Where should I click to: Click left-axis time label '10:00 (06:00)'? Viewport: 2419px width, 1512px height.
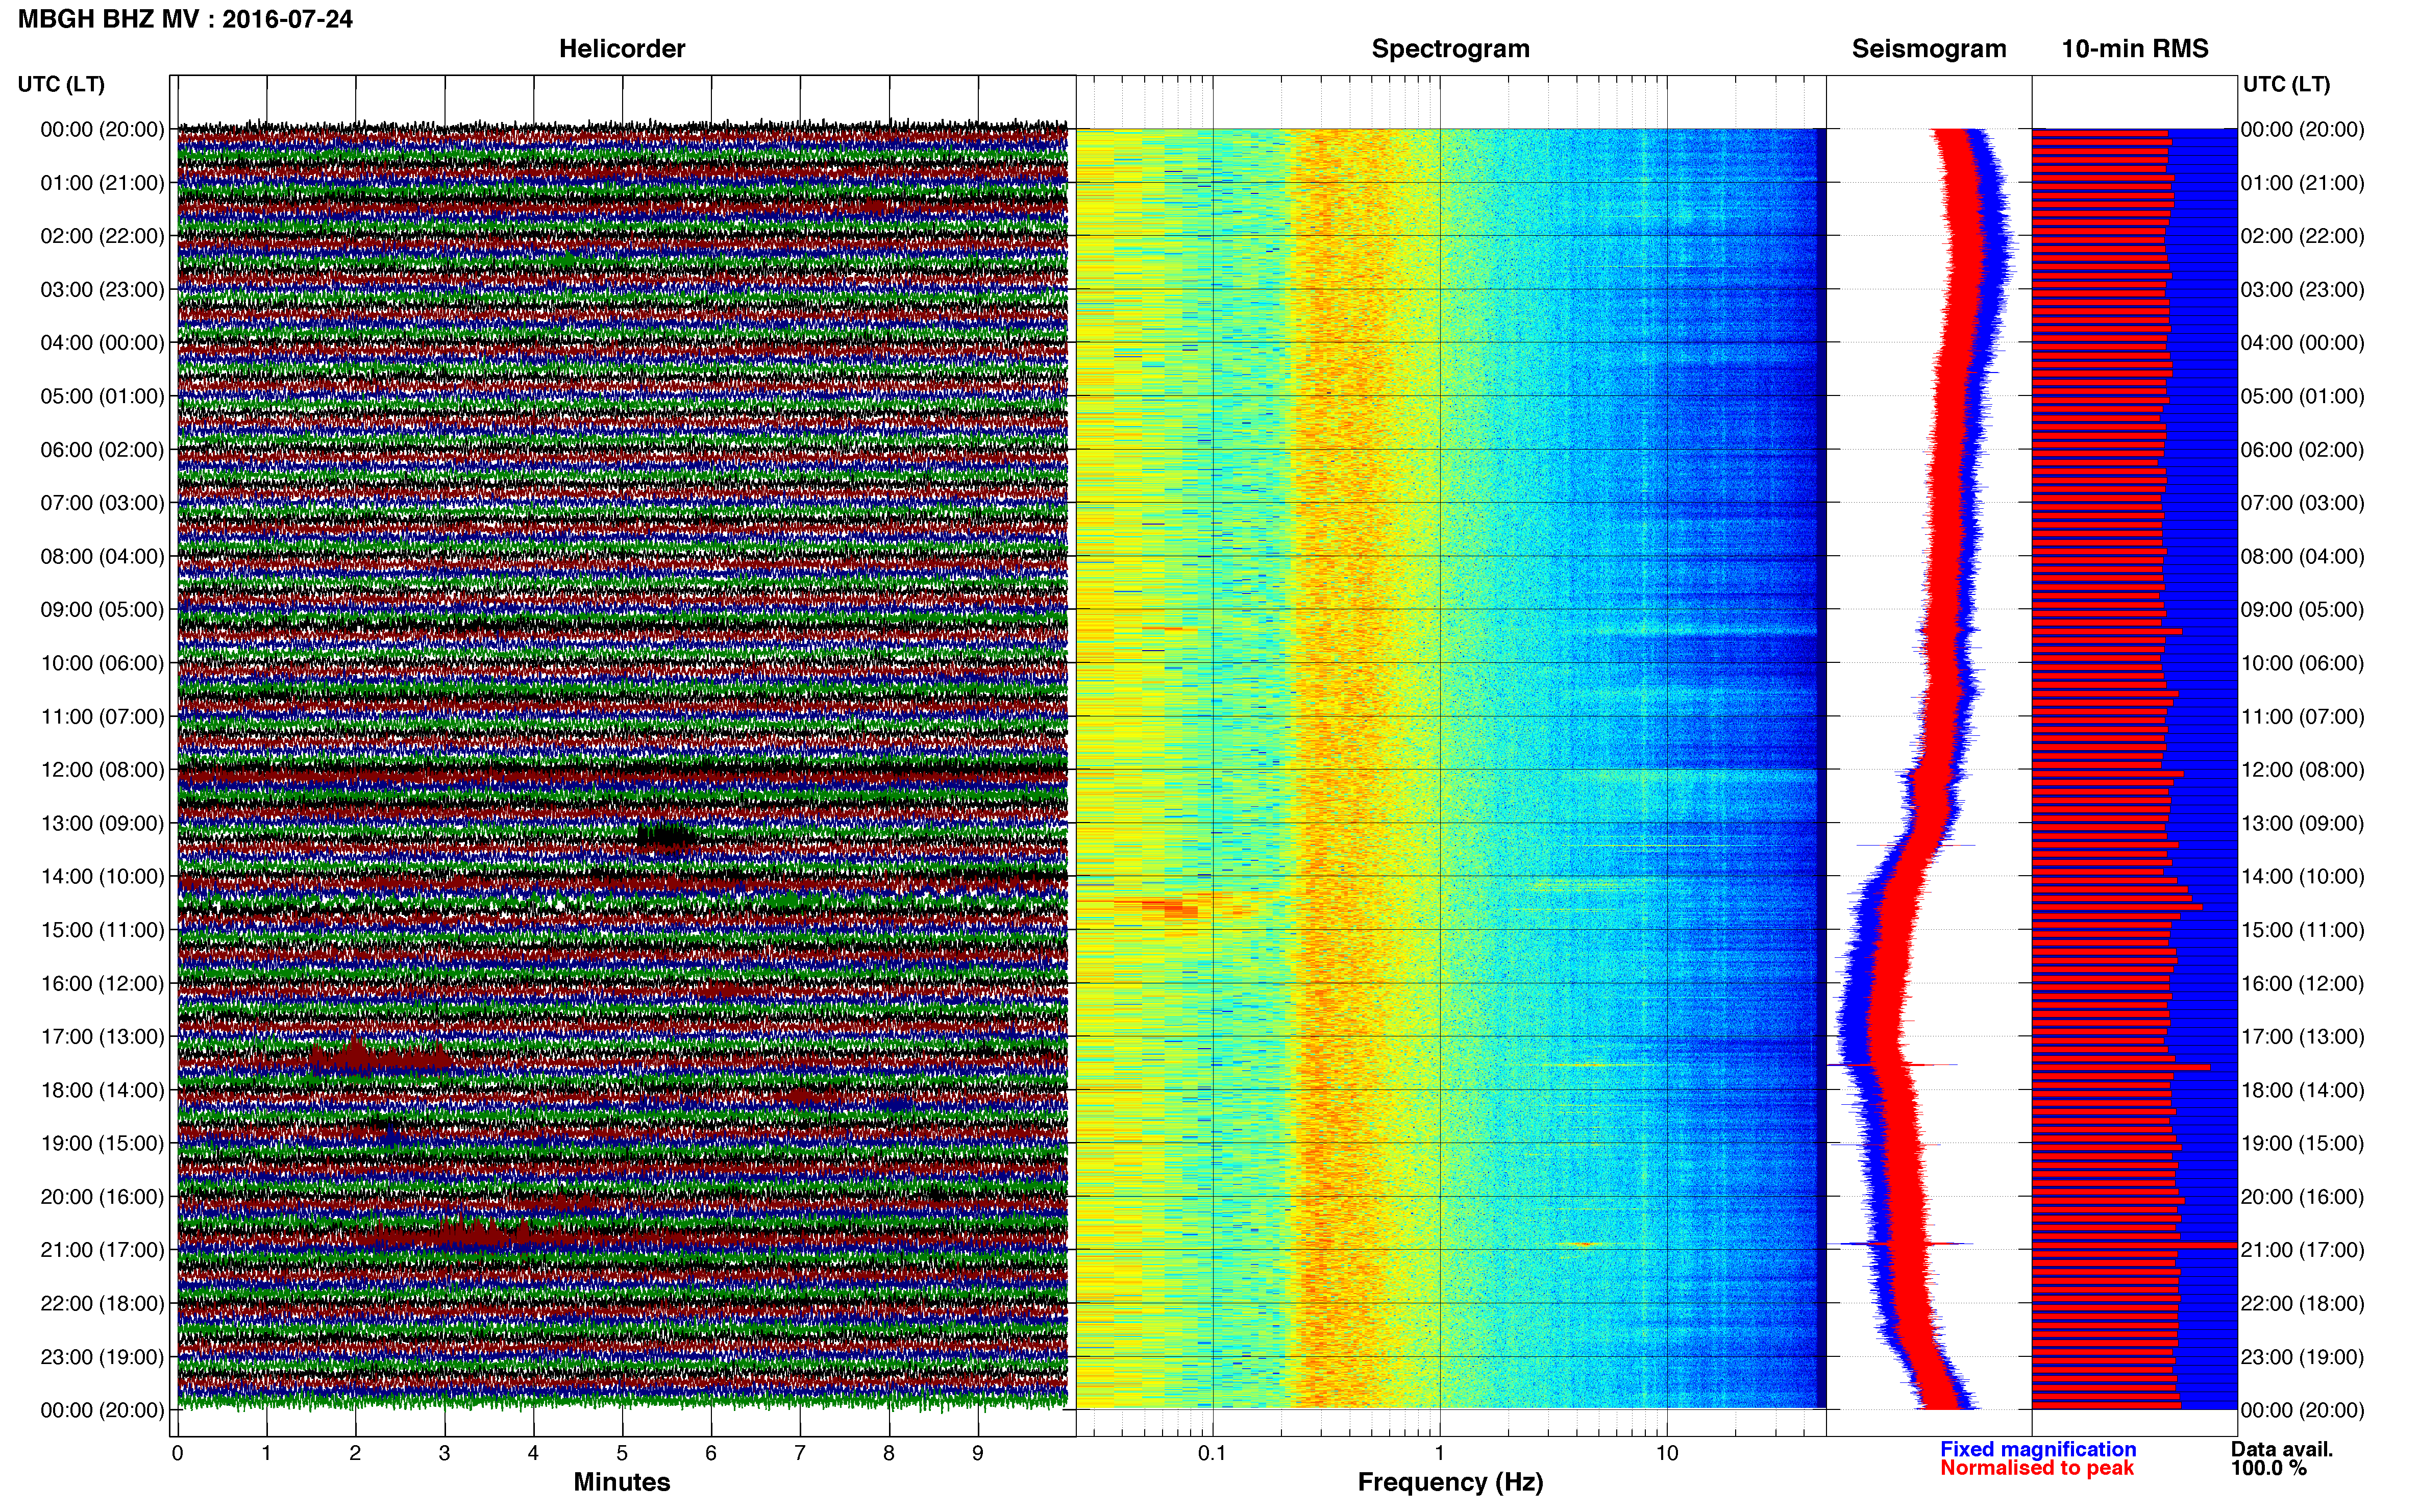102,663
